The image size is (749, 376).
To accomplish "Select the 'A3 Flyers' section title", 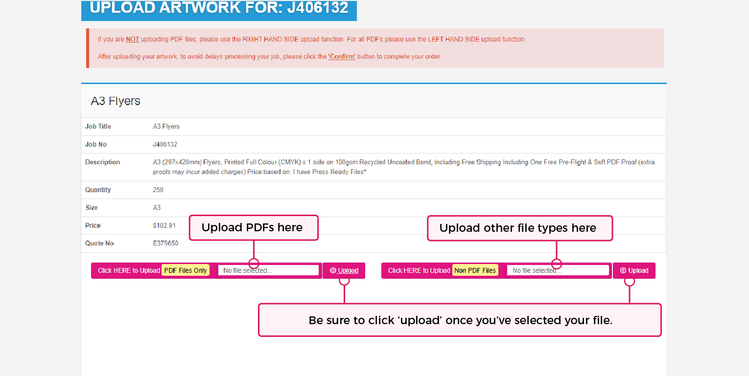I will [115, 101].
